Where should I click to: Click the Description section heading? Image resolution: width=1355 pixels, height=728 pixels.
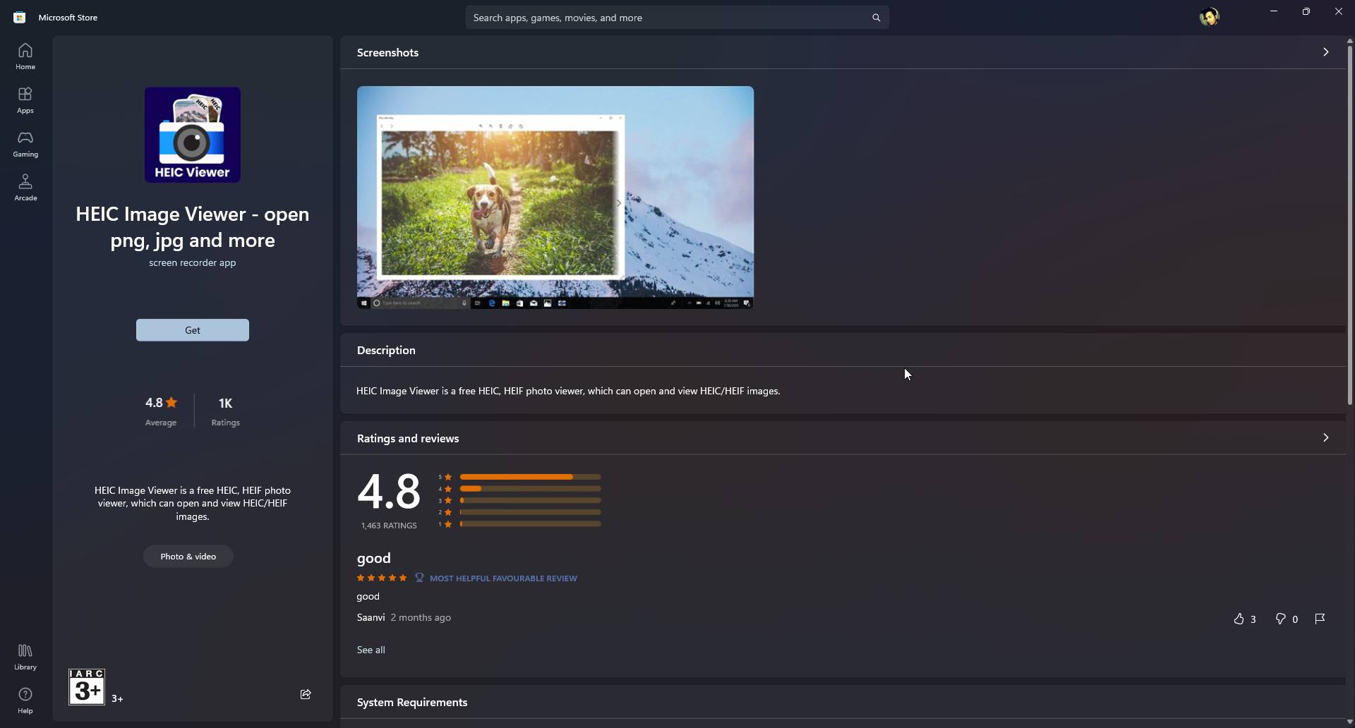(x=386, y=351)
